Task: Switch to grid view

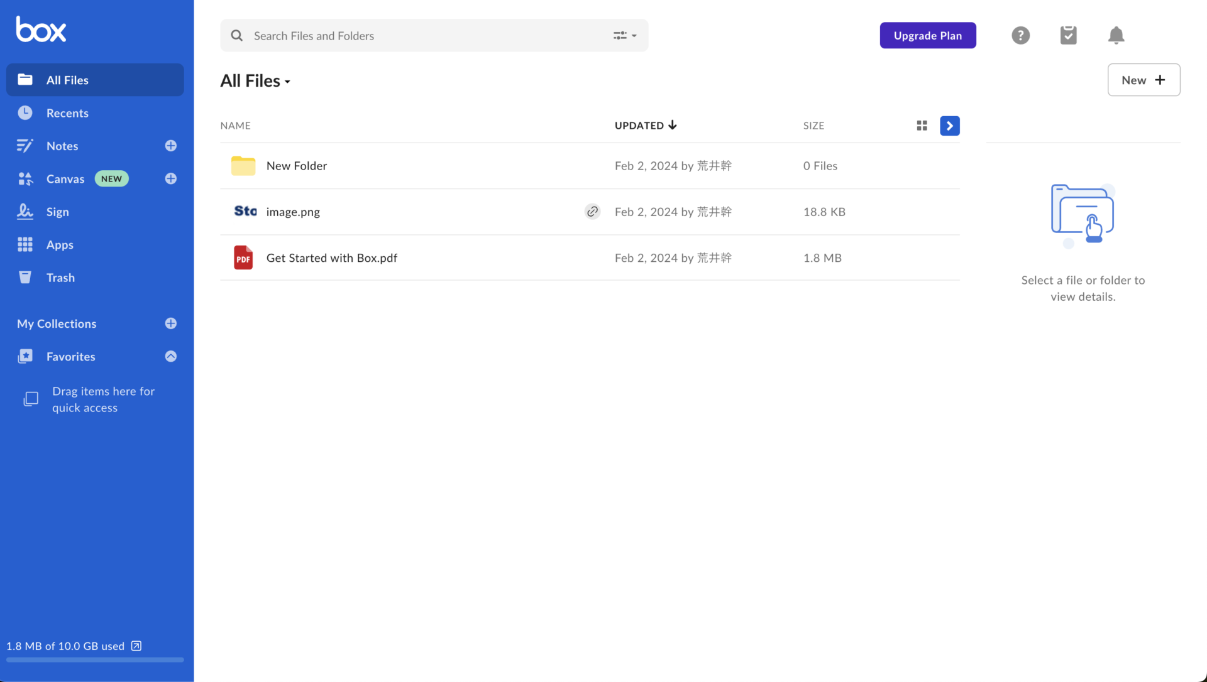Action: pyautogui.click(x=921, y=126)
